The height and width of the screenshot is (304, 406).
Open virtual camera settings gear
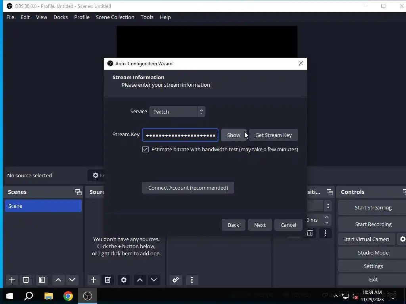[402, 239]
